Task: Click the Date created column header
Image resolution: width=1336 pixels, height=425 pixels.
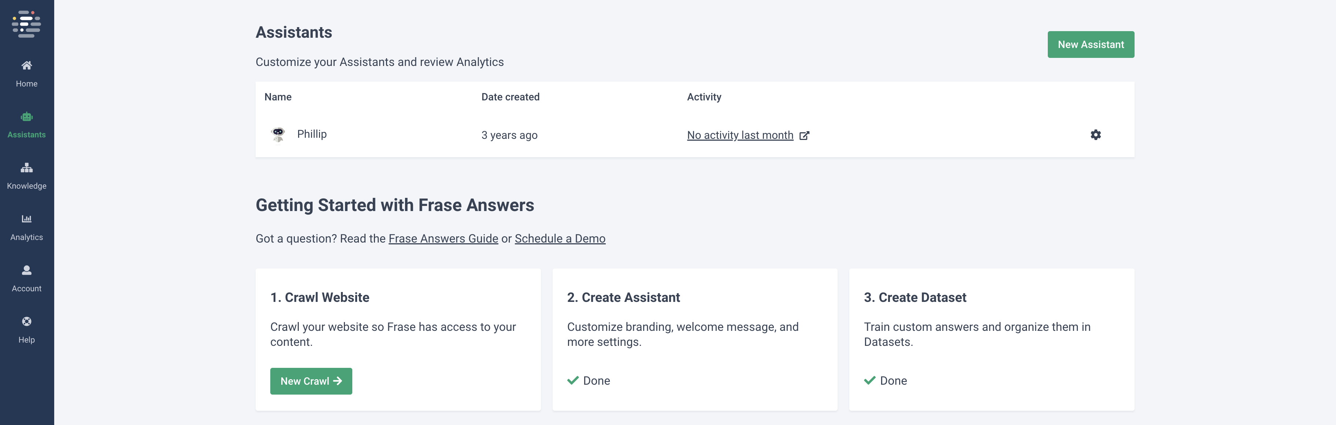Action: point(510,97)
